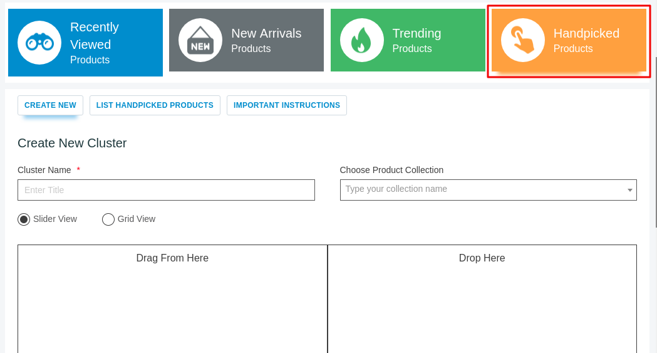The height and width of the screenshot is (353, 657).
Task: Click the vertical page scrollbar
Action: coord(655,142)
